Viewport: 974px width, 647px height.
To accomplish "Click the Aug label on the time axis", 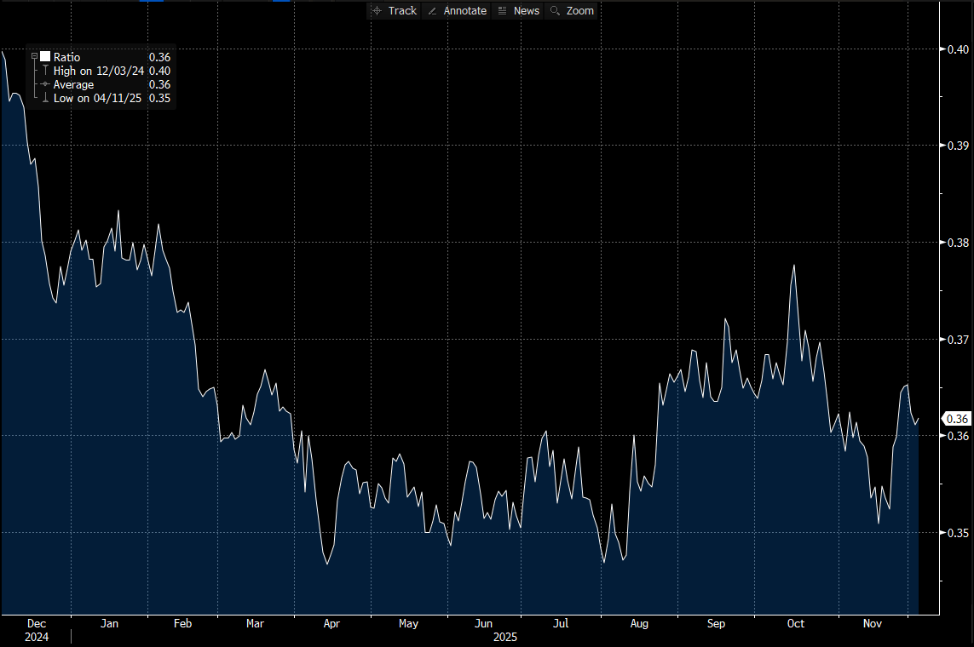I will 639,623.
